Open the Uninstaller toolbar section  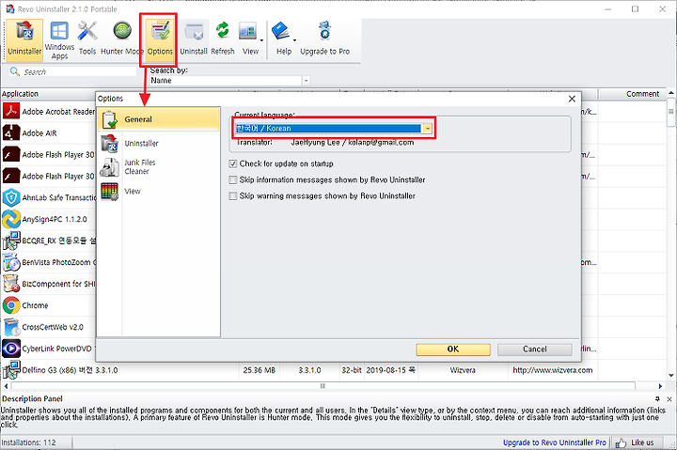coord(24,39)
